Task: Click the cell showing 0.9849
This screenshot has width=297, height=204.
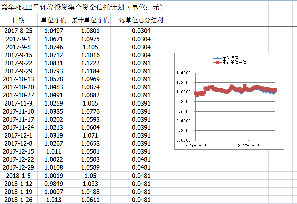Action: coord(54,184)
